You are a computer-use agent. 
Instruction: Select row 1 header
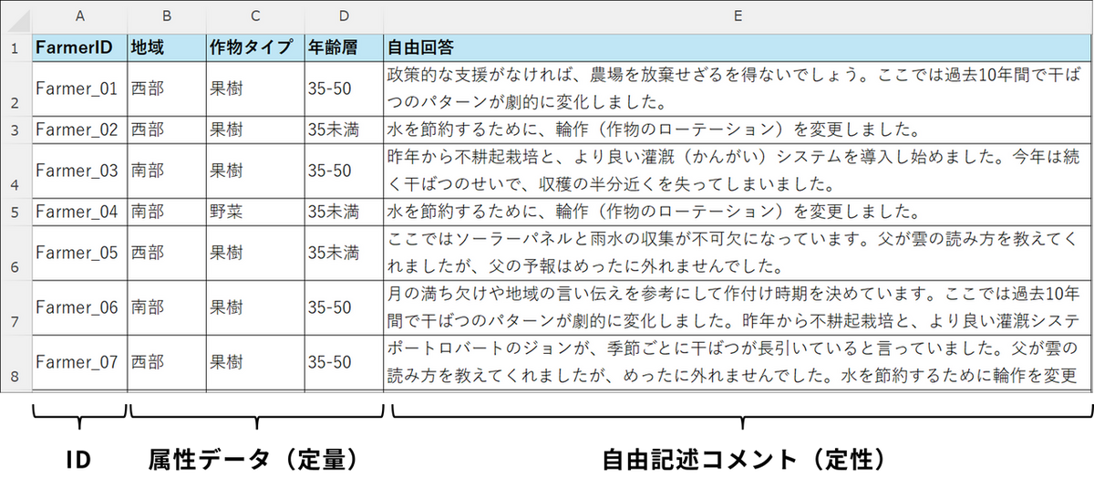coord(15,47)
